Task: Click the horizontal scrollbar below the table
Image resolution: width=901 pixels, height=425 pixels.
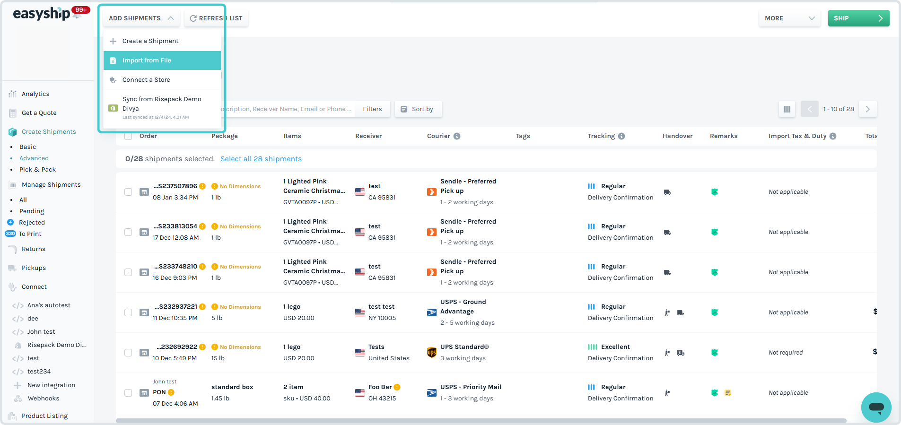Action: tap(481, 420)
